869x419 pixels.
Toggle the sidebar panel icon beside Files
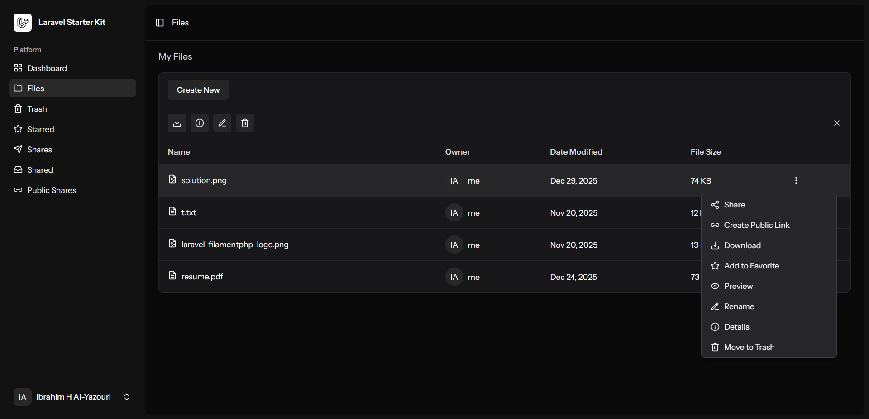[x=160, y=23]
